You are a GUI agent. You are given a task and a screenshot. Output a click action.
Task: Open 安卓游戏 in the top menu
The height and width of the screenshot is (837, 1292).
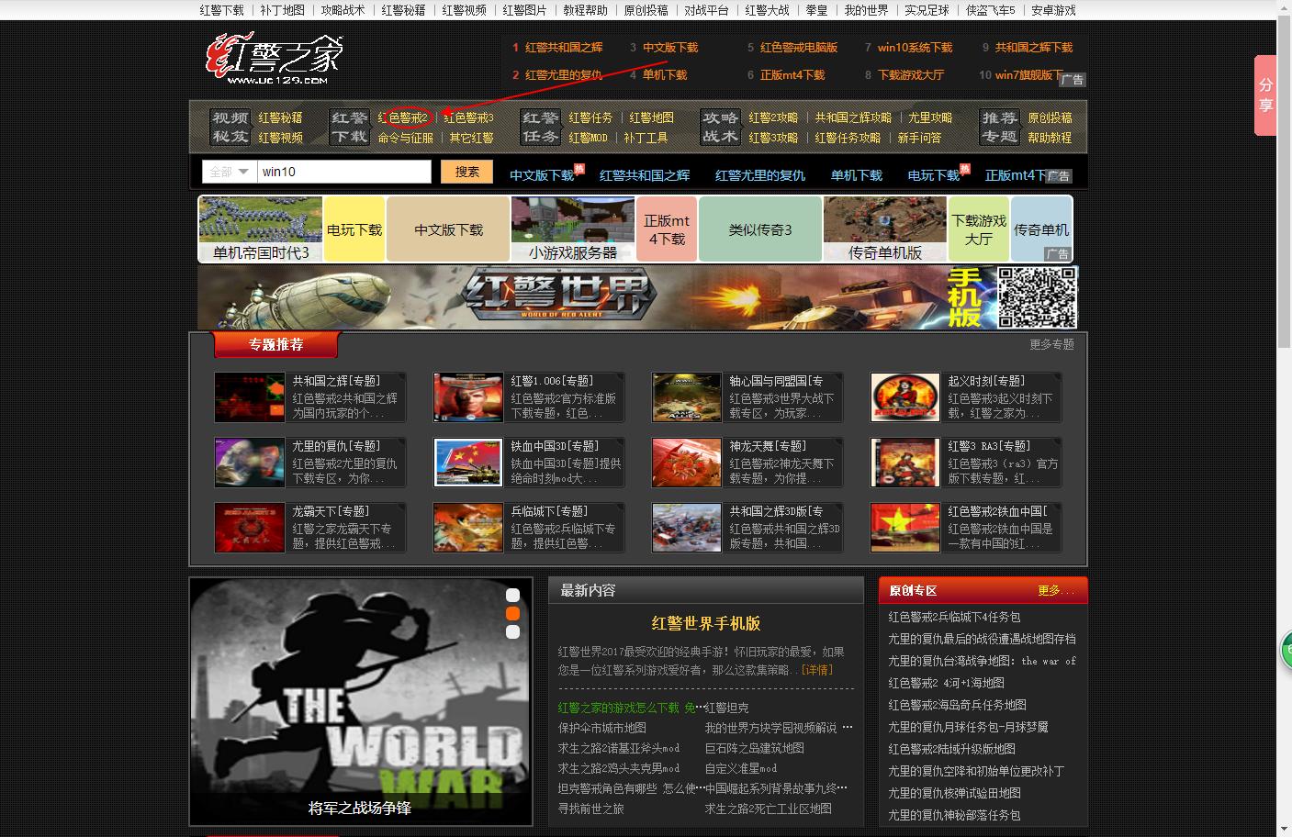[x=1053, y=10]
